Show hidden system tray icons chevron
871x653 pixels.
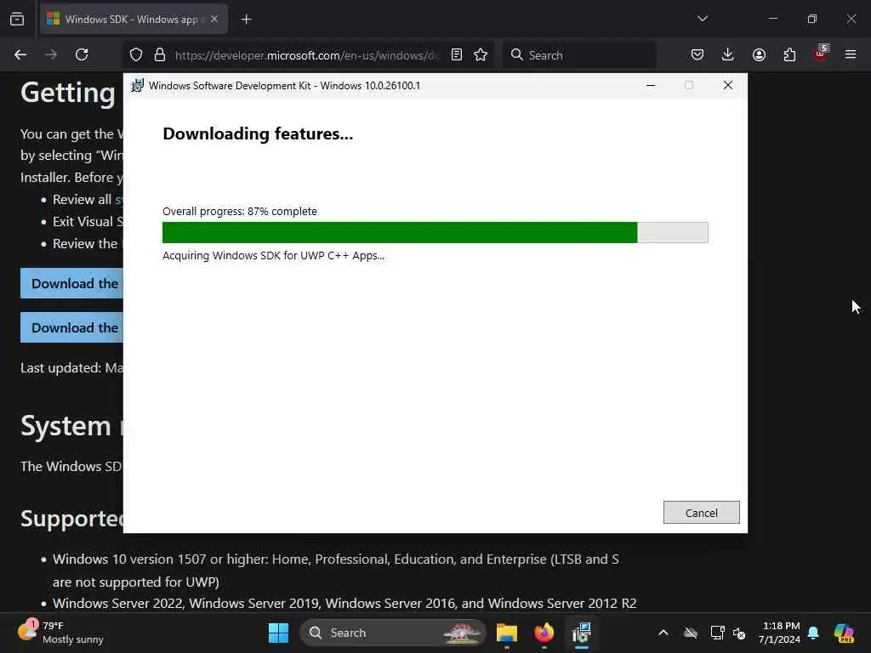[x=663, y=633]
